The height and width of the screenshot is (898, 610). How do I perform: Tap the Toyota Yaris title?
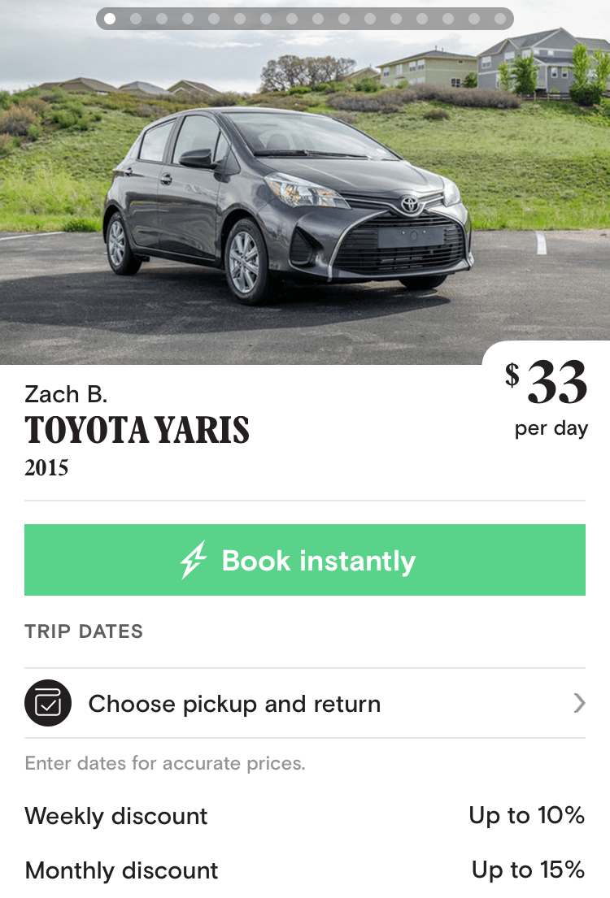pyautogui.click(x=137, y=430)
